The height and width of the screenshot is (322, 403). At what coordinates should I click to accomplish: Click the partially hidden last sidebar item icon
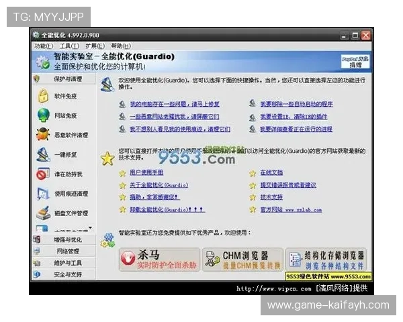click(42, 228)
